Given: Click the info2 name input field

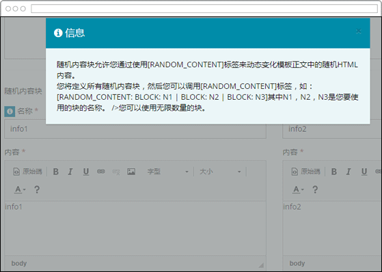Looking at the screenshot, I should [x=332, y=129].
